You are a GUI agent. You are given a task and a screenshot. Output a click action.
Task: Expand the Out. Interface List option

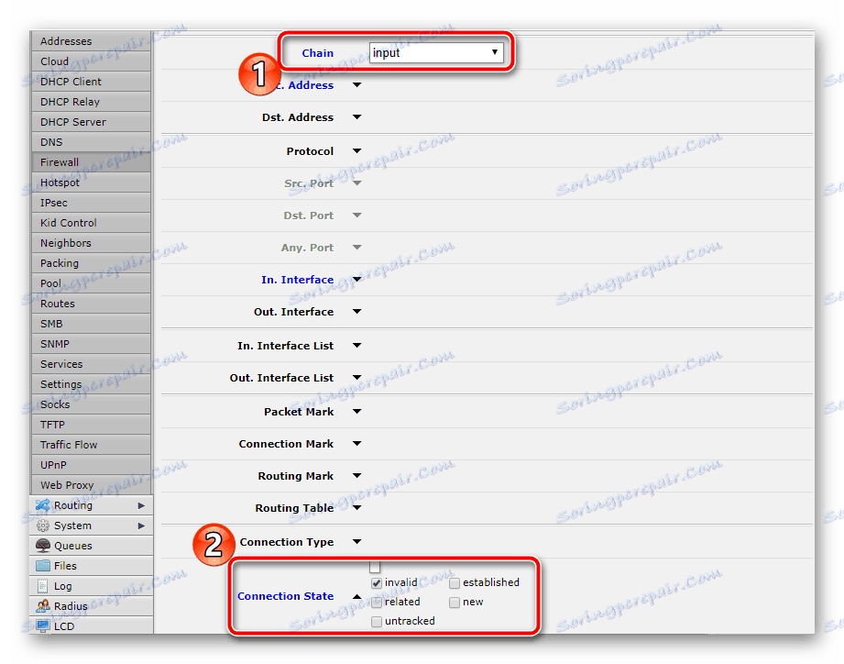pos(356,378)
